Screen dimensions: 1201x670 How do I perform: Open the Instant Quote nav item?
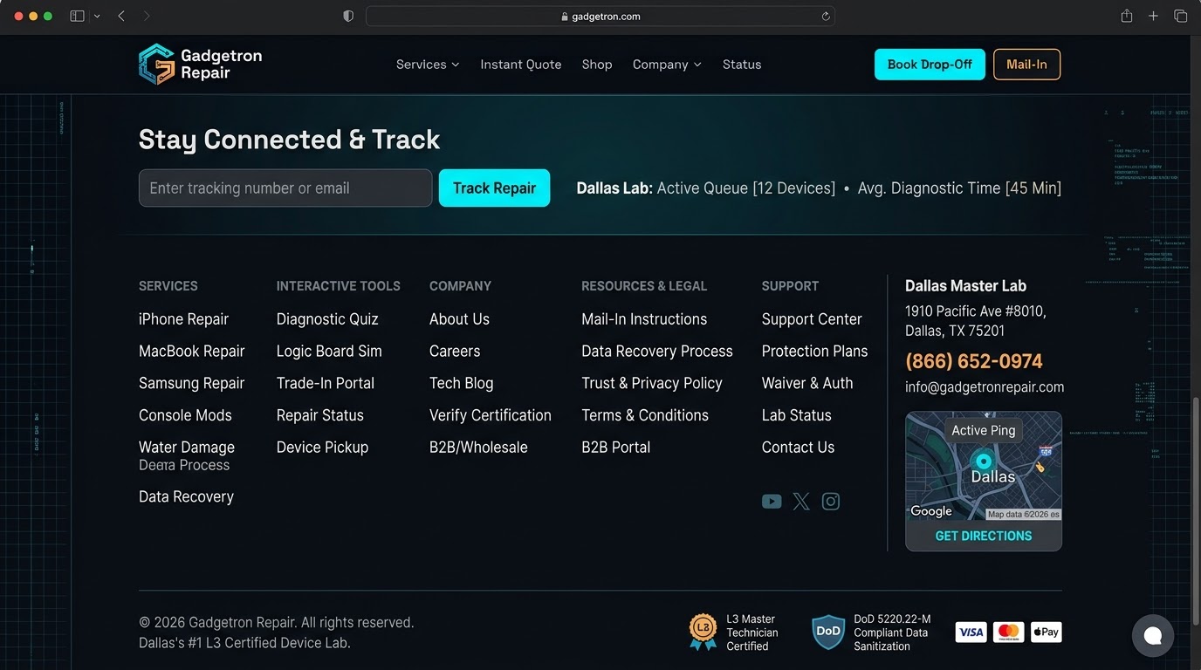pos(521,65)
